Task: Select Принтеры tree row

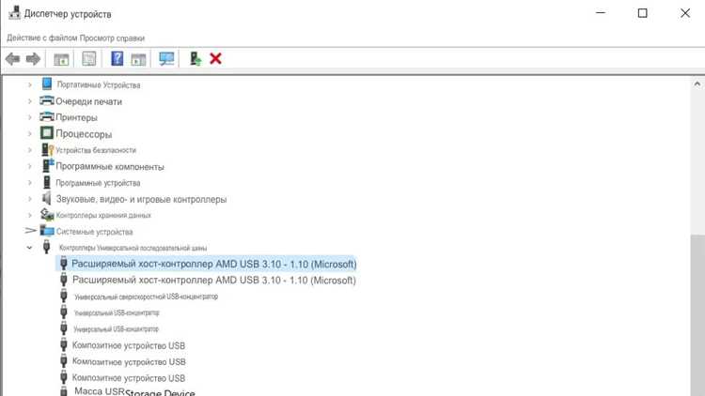Action: 76,117
